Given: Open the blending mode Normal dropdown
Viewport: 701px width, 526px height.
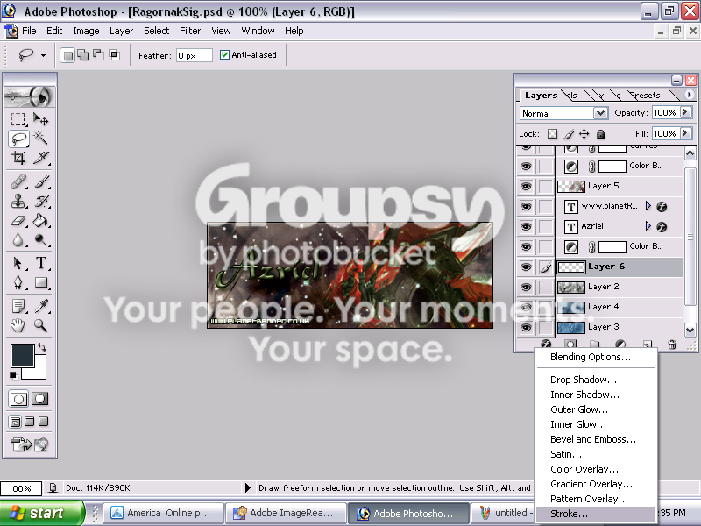Looking at the screenshot, I should click(600, 113).
